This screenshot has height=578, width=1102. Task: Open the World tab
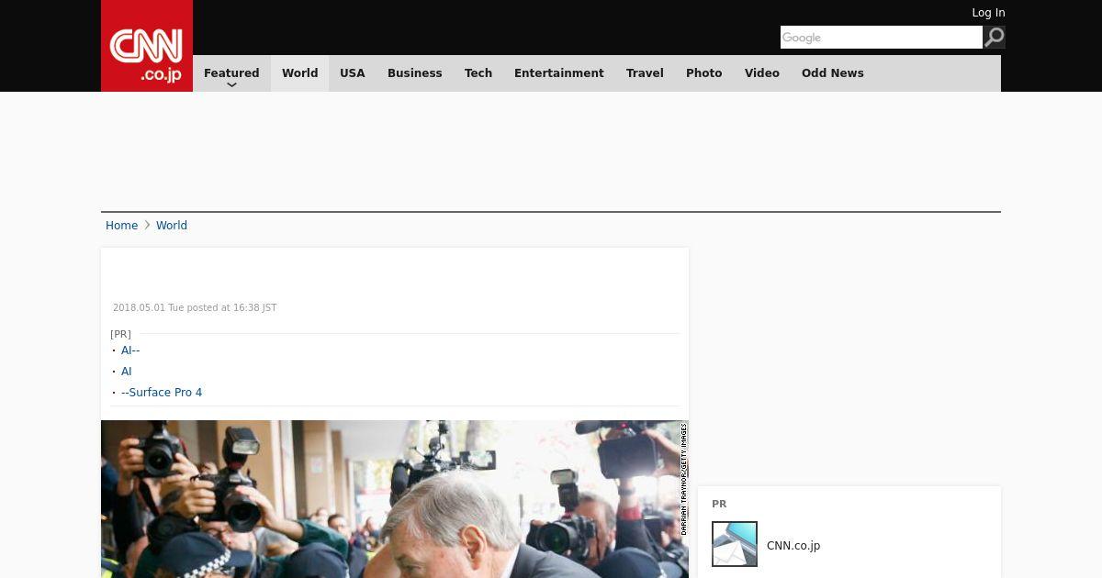[x=299, y=73]
